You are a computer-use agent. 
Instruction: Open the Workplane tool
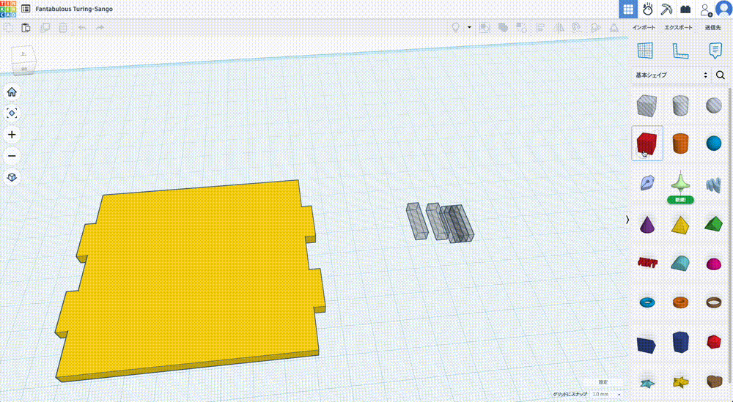coord(645,51)
